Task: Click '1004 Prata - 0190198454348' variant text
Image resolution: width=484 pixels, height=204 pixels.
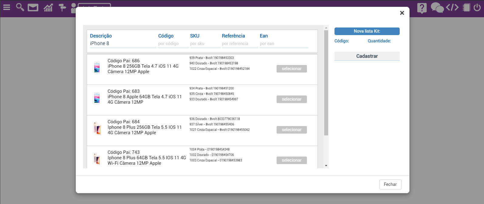Action: tap(210, 149)
